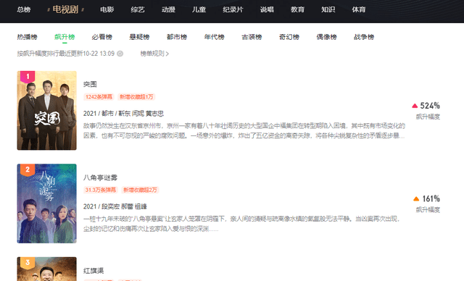Switch to the 电影 category

[107, 9]
